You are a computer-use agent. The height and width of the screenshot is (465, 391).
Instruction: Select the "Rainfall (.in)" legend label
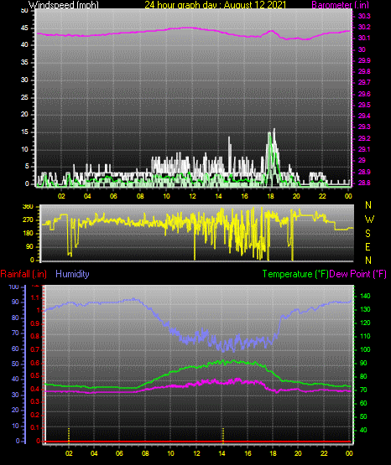pos(23,274)
